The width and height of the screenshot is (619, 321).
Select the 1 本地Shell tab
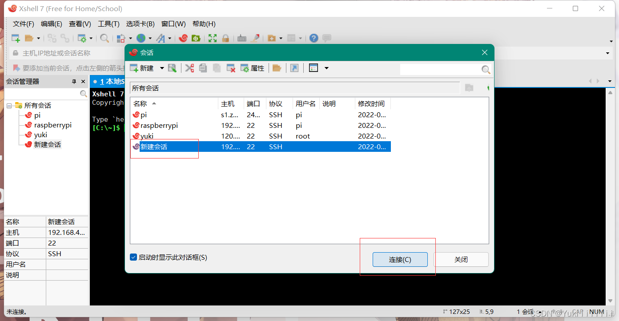tap(108, 82)
